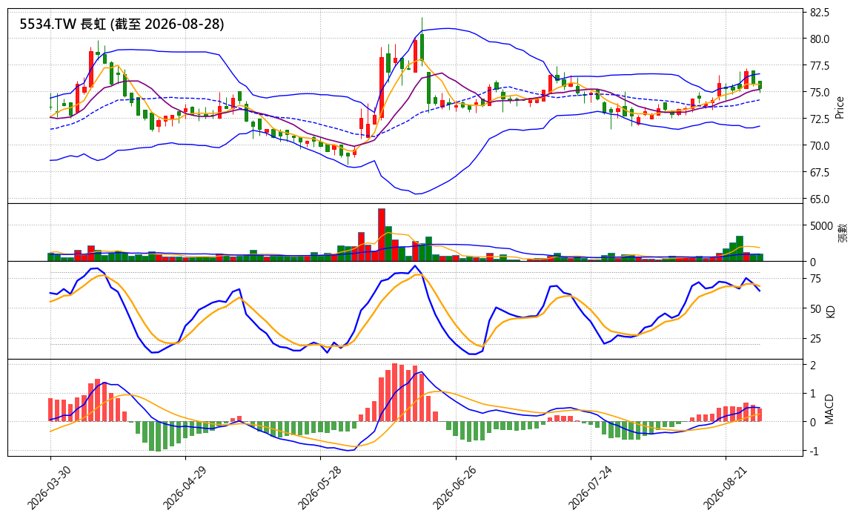Click the 50 label on KD axis
856x519 pixels.
click(x=815, y=309)
